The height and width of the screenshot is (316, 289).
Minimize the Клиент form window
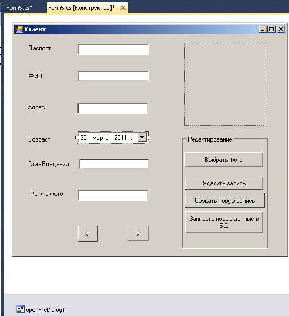[x=263, y=29]
